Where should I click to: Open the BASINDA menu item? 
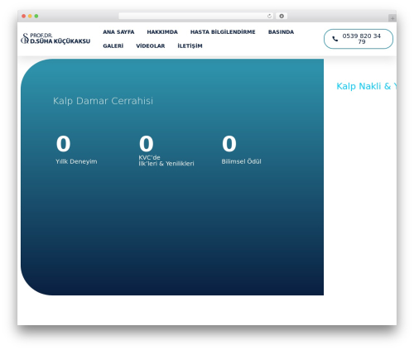[x=281, y=32]
